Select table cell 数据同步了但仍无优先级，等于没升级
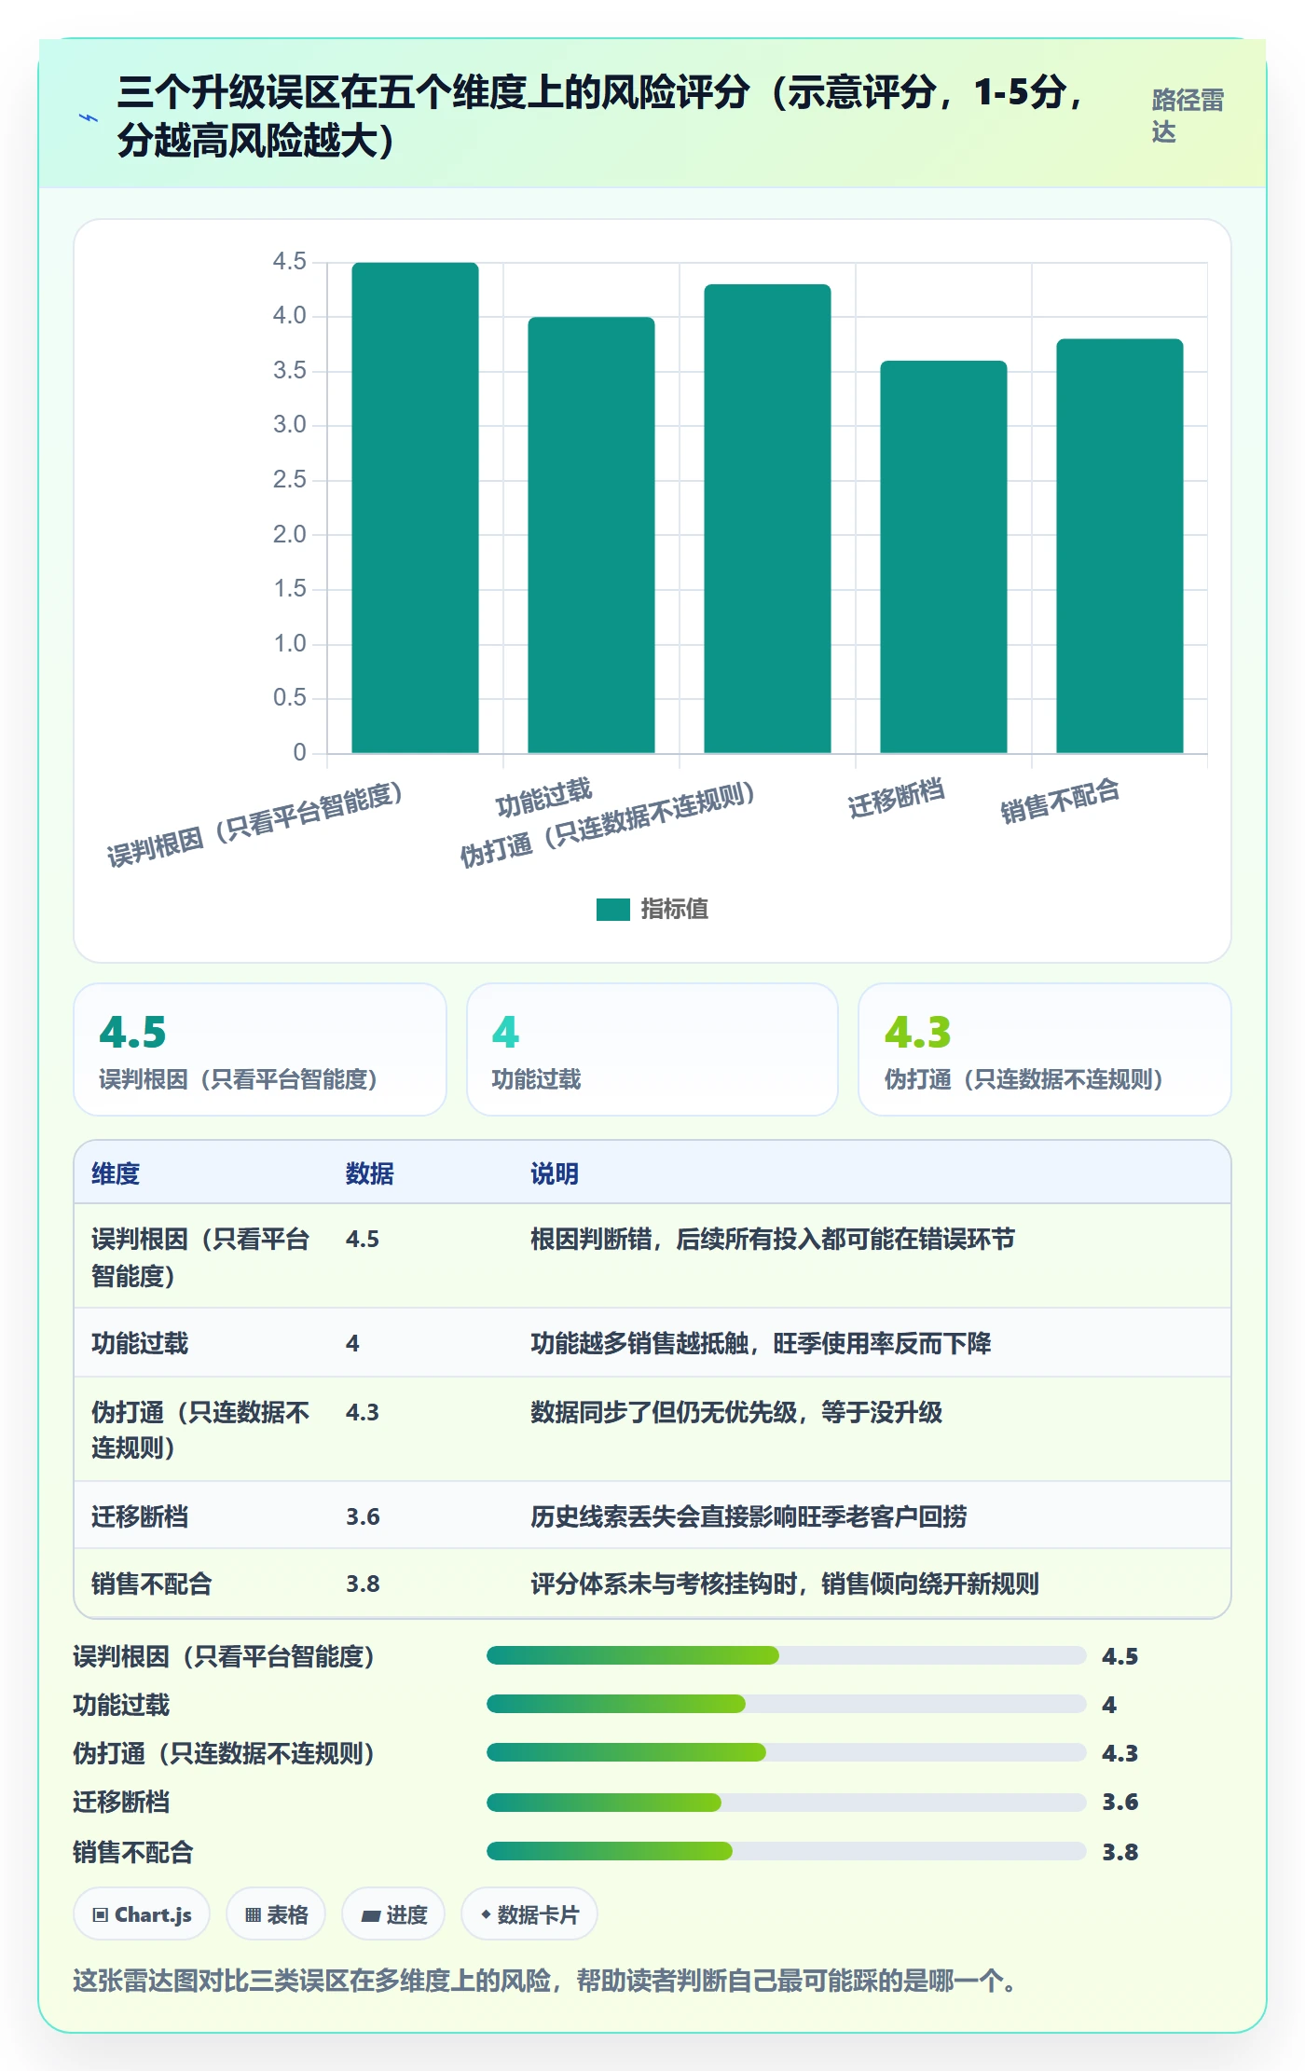This screenshot has height=2071, width=1305. point(736,1412)
